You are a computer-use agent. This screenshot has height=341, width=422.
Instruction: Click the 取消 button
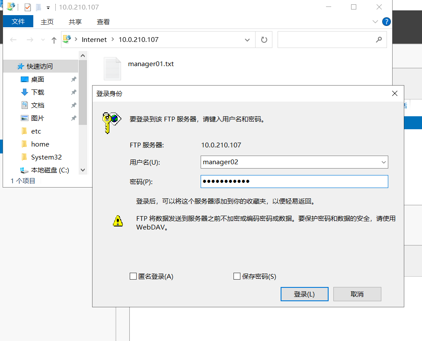[357, 294]
